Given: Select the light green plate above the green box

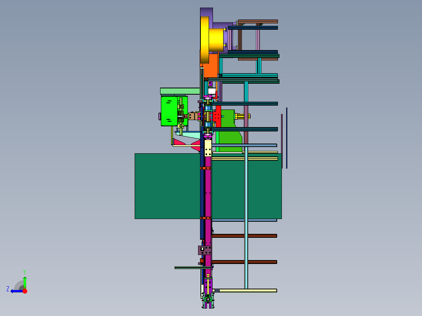Looking at the screenshot, I should pyautogui.click(x=180, y=91).
